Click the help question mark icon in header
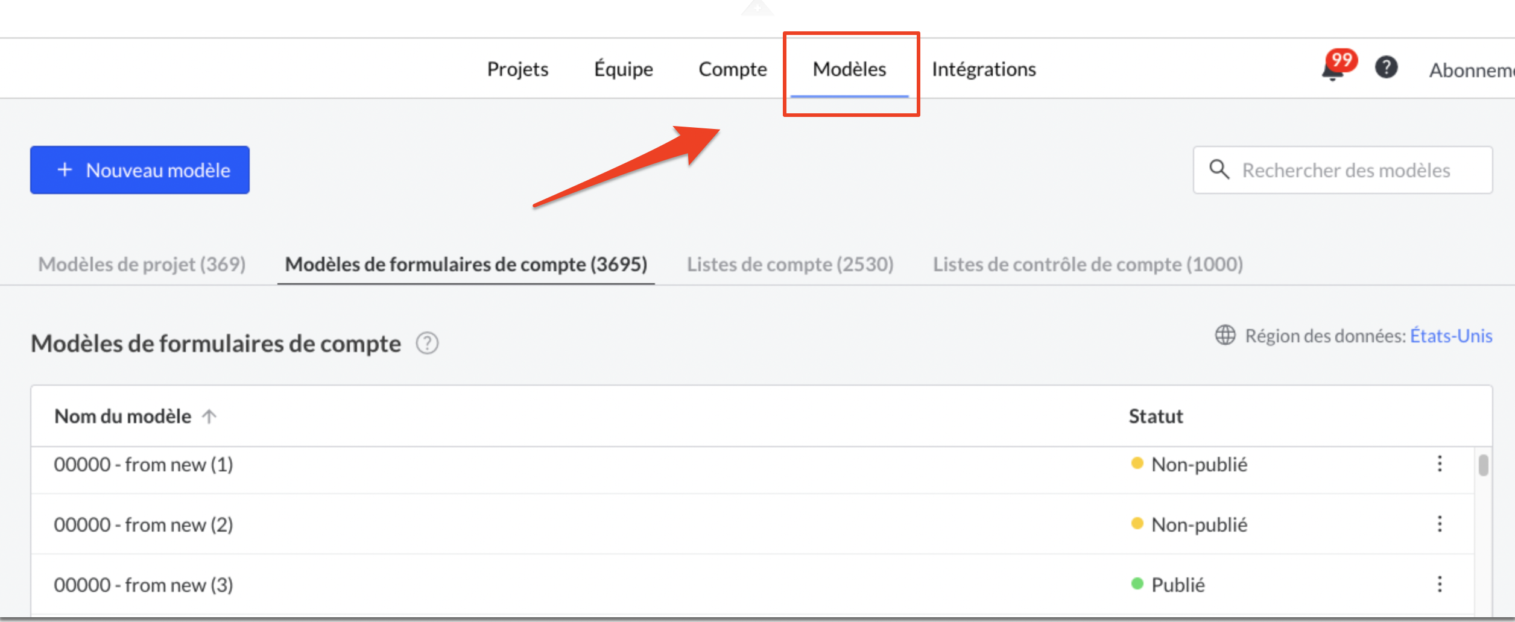1515x622 pixels. coord(1386,68)
